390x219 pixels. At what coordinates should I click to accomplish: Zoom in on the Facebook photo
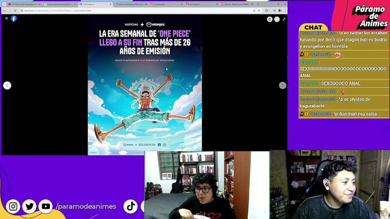tap(270, 19)
